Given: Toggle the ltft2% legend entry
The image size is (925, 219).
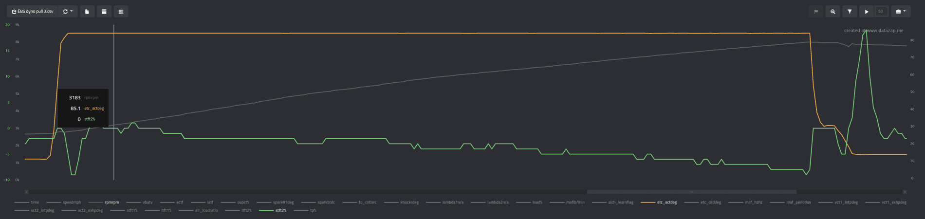Looking at the screenshot, I should [x=239, y=210].
